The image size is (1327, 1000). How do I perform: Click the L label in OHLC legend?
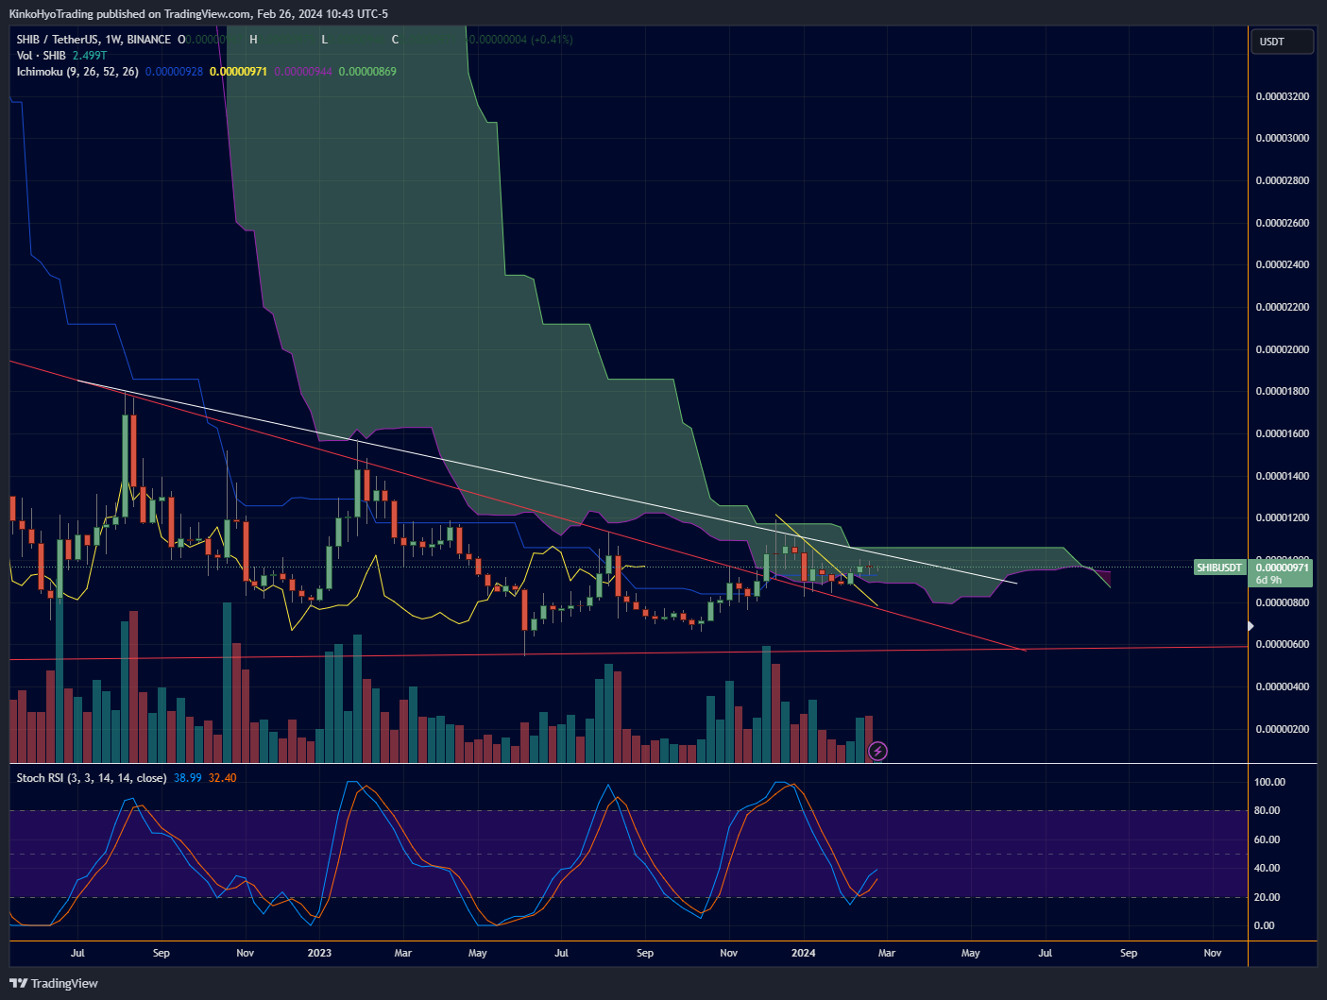pyautogui.click(x=324, y=40)
